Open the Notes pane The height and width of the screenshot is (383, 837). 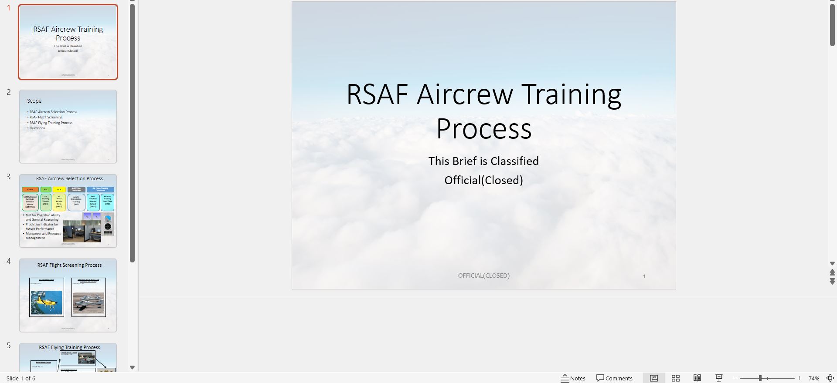(573, 378)
